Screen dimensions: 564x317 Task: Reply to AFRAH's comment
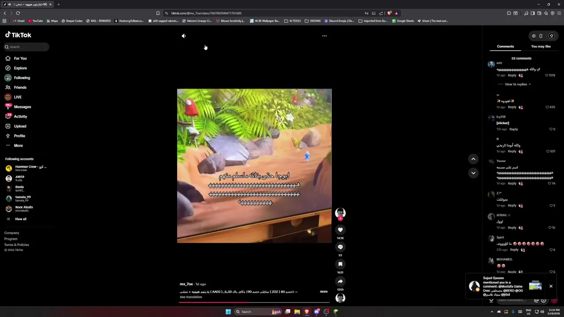[x=512, y=228]
